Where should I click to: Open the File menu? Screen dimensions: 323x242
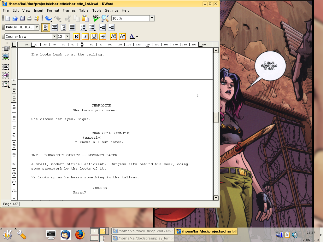click(x=6, y=10)
